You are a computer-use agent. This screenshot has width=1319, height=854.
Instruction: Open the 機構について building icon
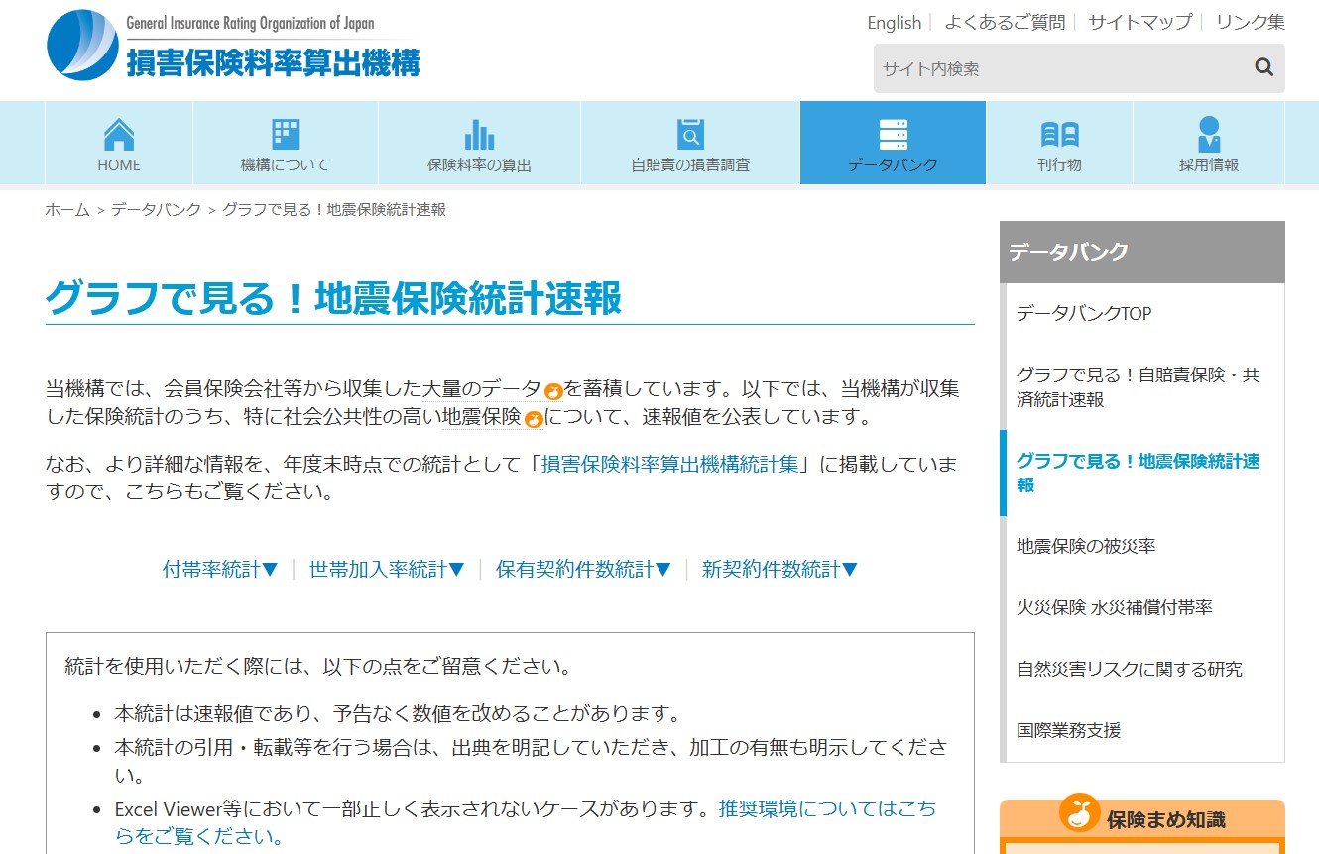tap(285, 134)
